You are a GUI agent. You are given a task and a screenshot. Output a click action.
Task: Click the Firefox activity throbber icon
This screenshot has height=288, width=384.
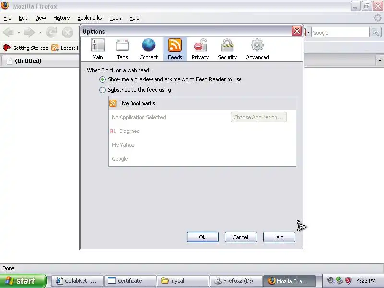coord(378,18)
